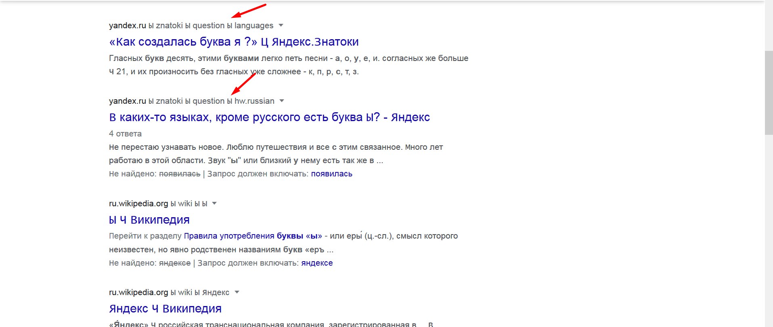
Task: Click 'yandex.ru ы znatoki ы question ы languages' breadcrumb
Action: coord(191,26)
